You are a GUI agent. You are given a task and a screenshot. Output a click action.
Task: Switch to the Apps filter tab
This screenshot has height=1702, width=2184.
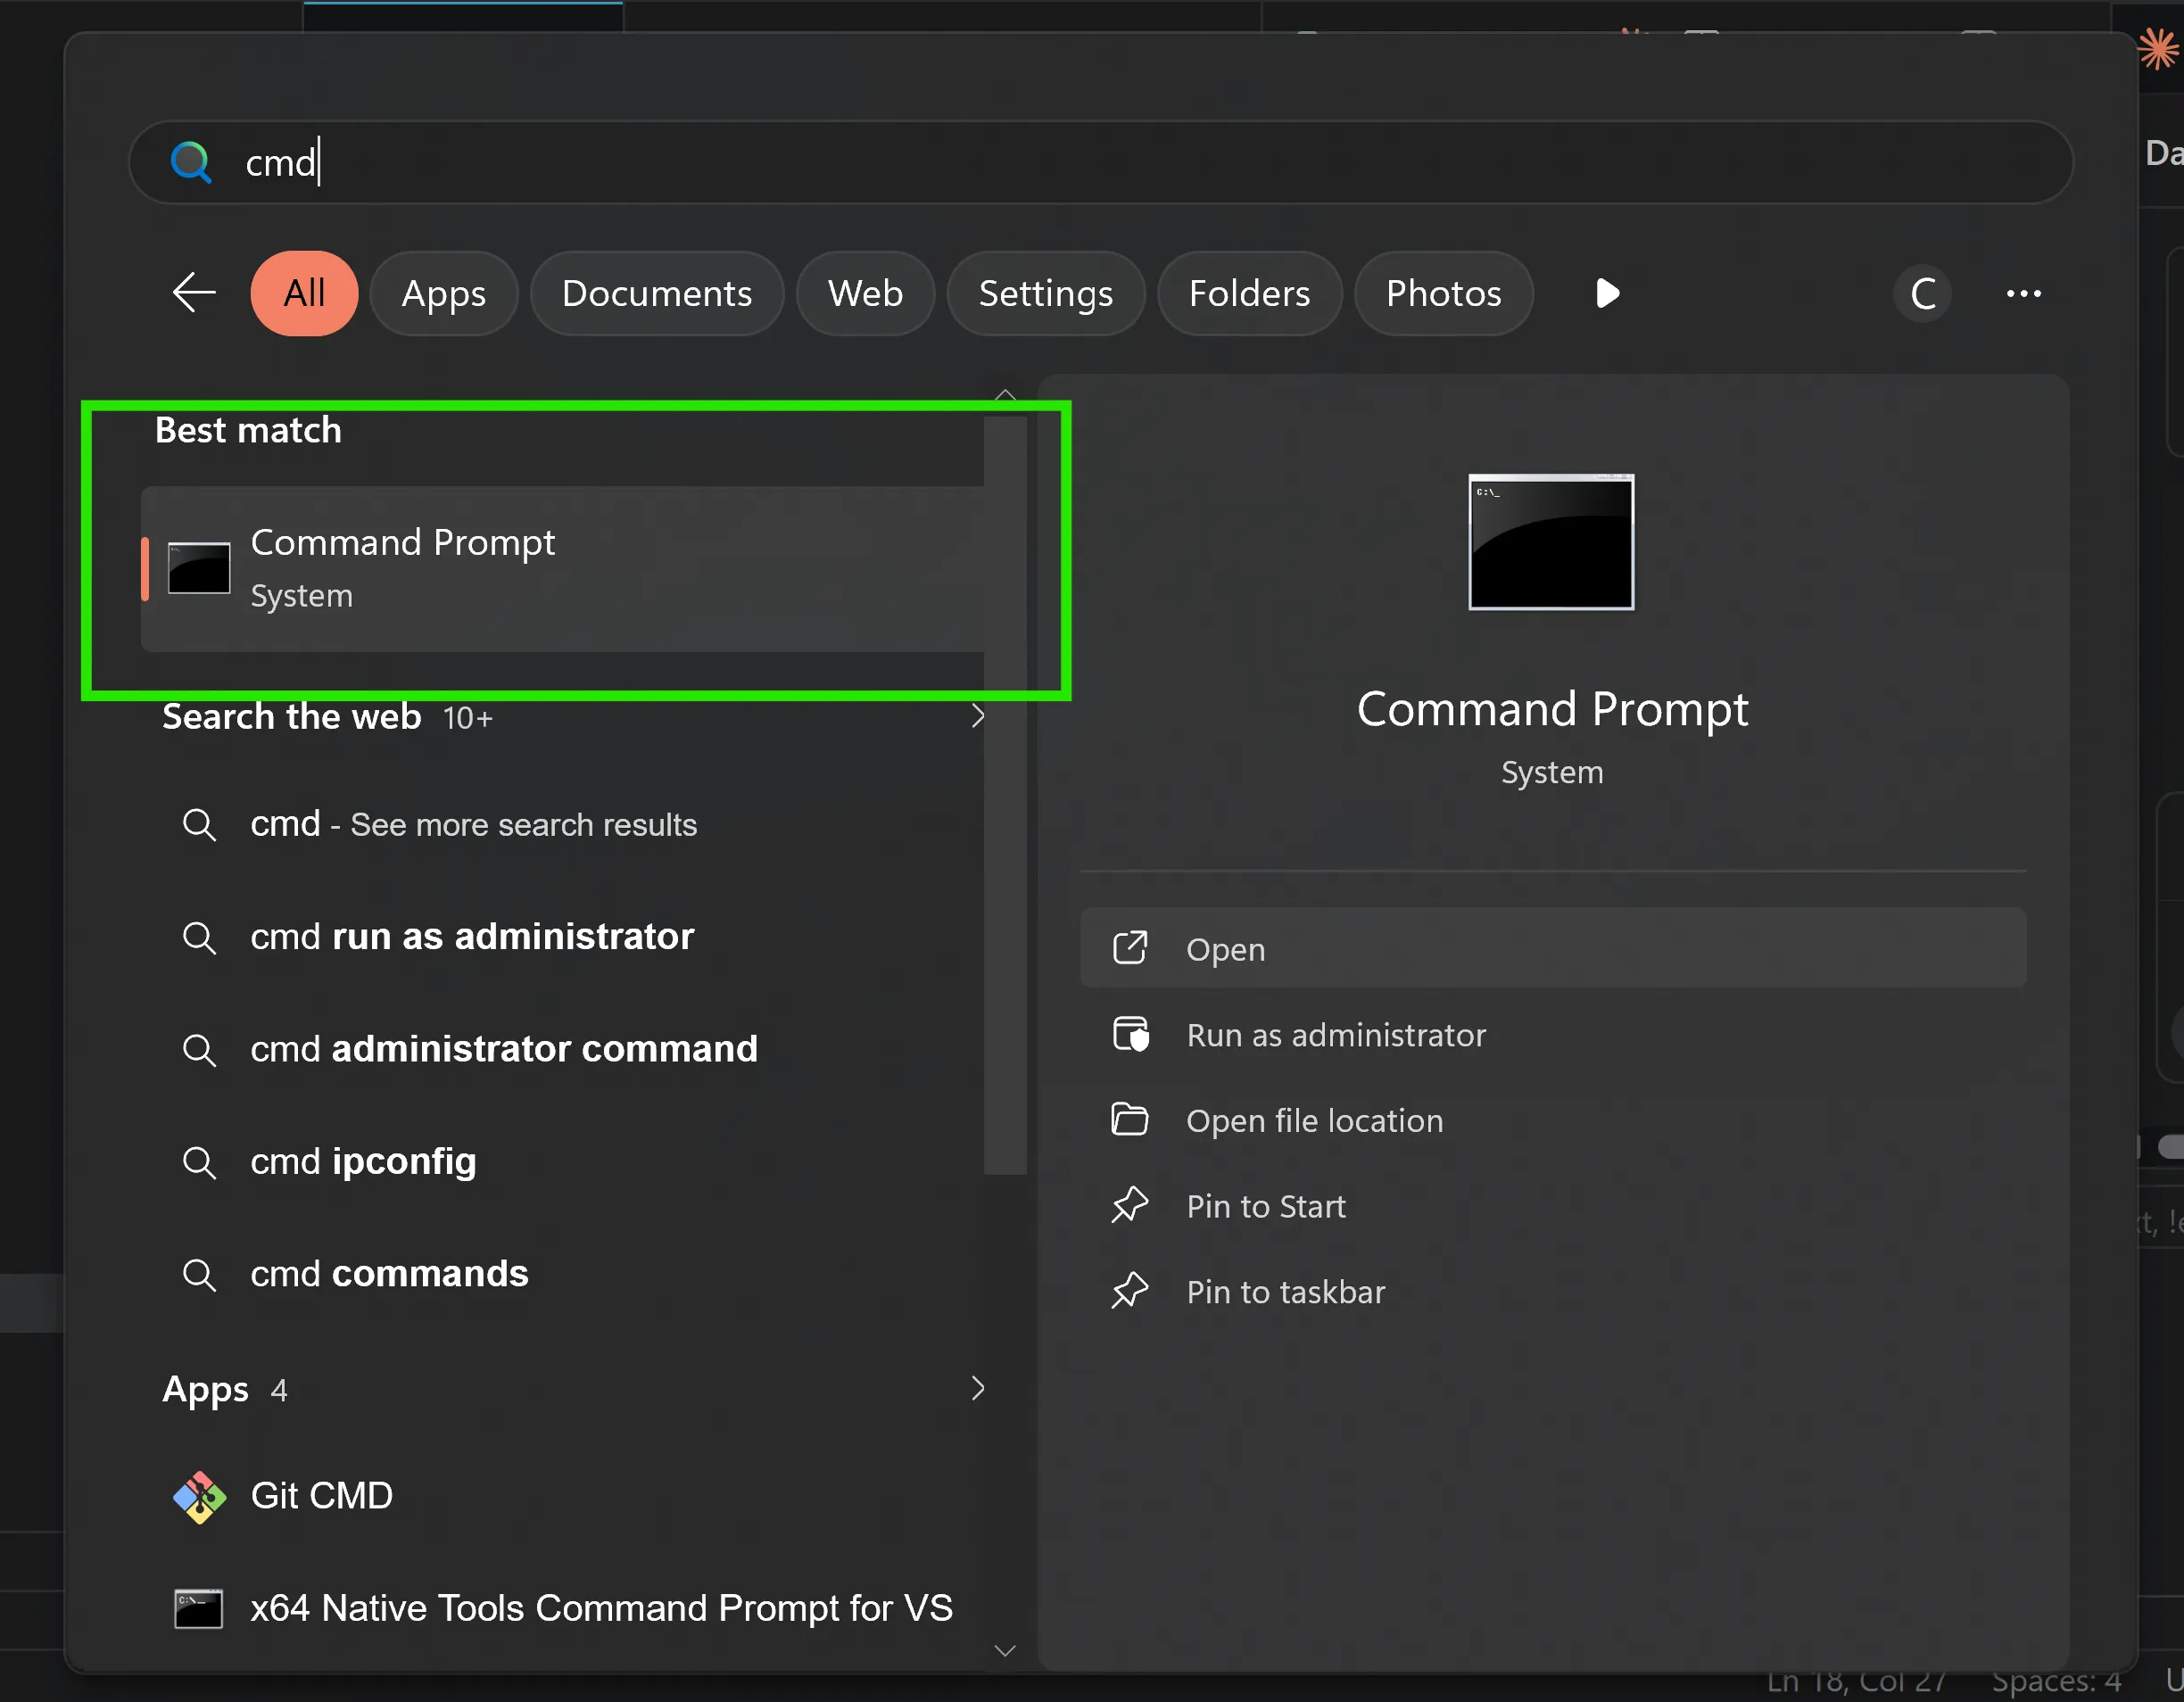pos(444,293)
